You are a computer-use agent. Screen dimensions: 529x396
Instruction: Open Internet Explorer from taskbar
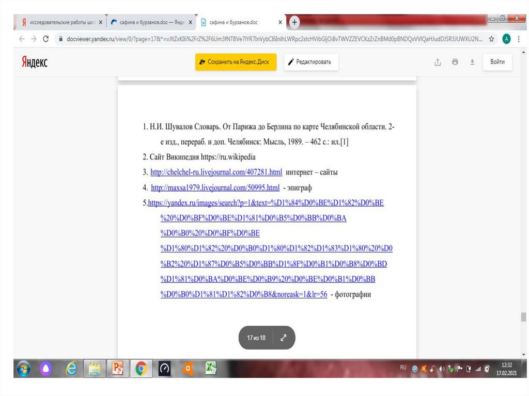[71, 368]
